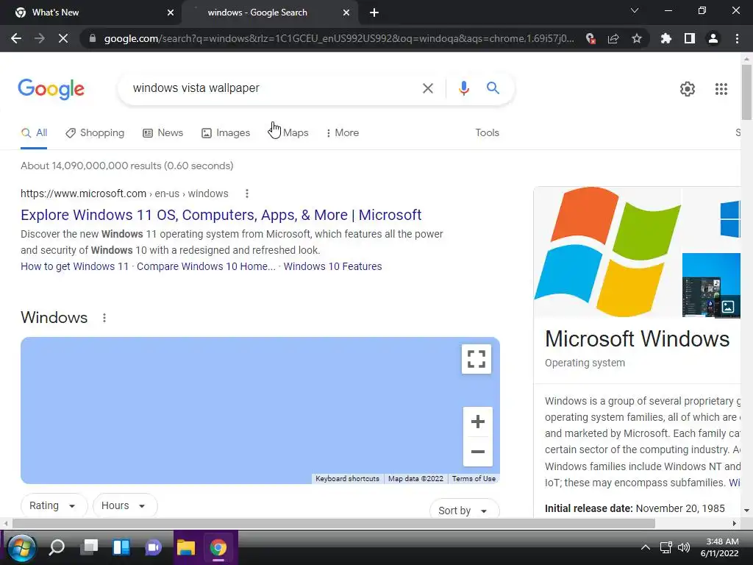Click the network tray icon
Image resolution: width=753 pixels, height=565 pixels.
[665, 547]
